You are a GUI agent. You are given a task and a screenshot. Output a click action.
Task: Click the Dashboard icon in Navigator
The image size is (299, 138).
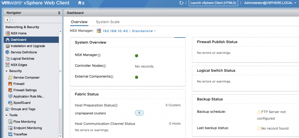pos(8,40)
